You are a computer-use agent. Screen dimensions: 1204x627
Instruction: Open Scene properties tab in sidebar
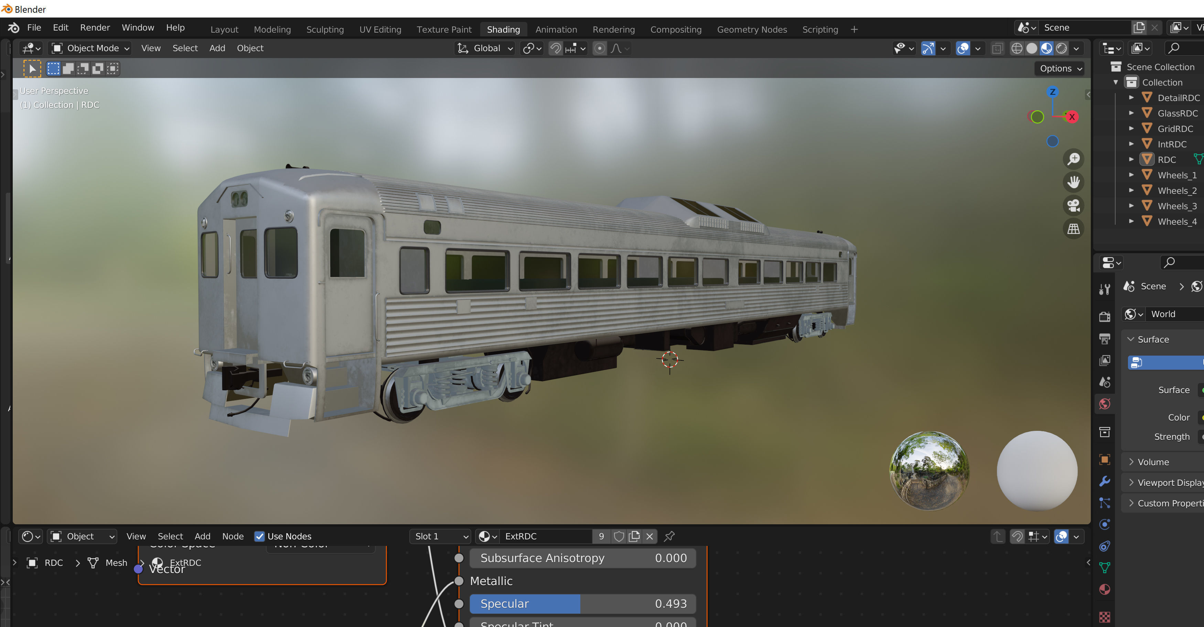click(x=1105, y=382)
